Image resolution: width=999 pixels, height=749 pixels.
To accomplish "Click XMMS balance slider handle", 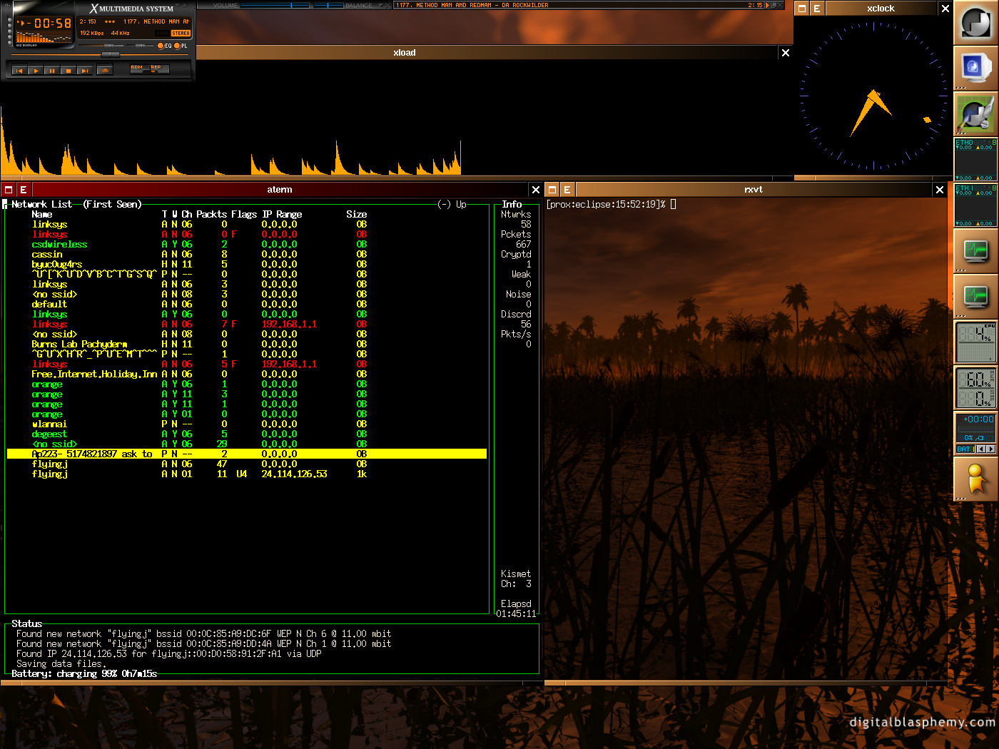I will 140,46.
